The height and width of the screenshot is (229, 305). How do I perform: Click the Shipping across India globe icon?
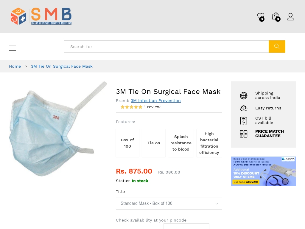pos(244,95)
